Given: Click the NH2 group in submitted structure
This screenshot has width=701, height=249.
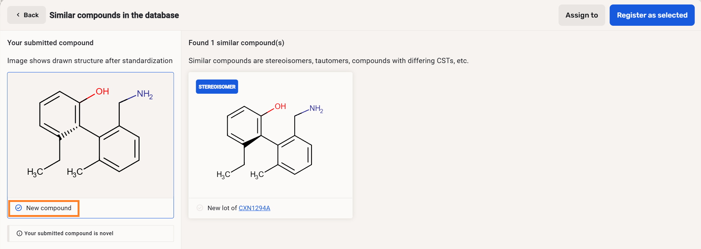Looking at the screenshot, I should tap(144, 94).
